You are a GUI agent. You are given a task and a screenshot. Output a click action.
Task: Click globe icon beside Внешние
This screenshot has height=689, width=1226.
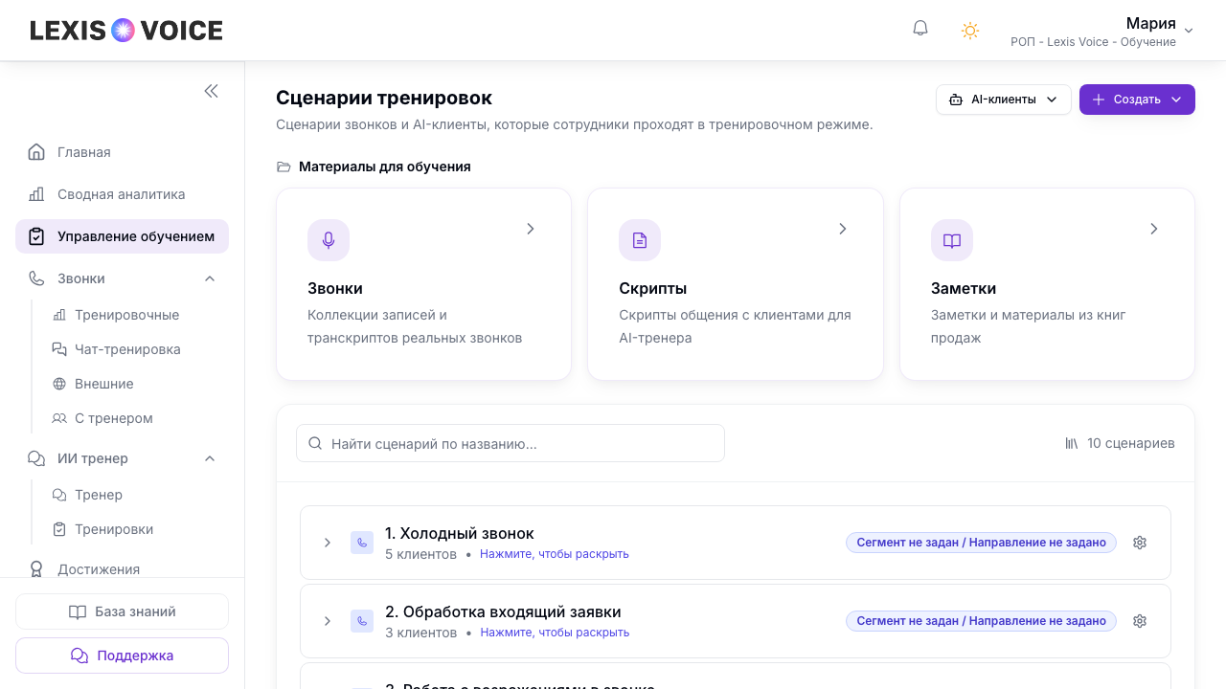coord(59,384)
